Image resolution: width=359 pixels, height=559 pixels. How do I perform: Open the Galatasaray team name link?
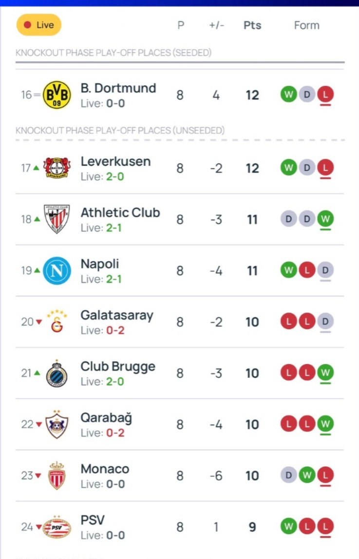(117, 315)
